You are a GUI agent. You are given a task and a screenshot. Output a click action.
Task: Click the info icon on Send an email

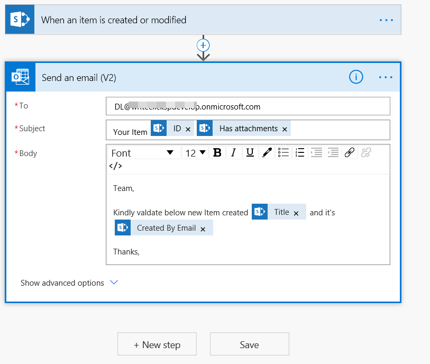[356, 77]
